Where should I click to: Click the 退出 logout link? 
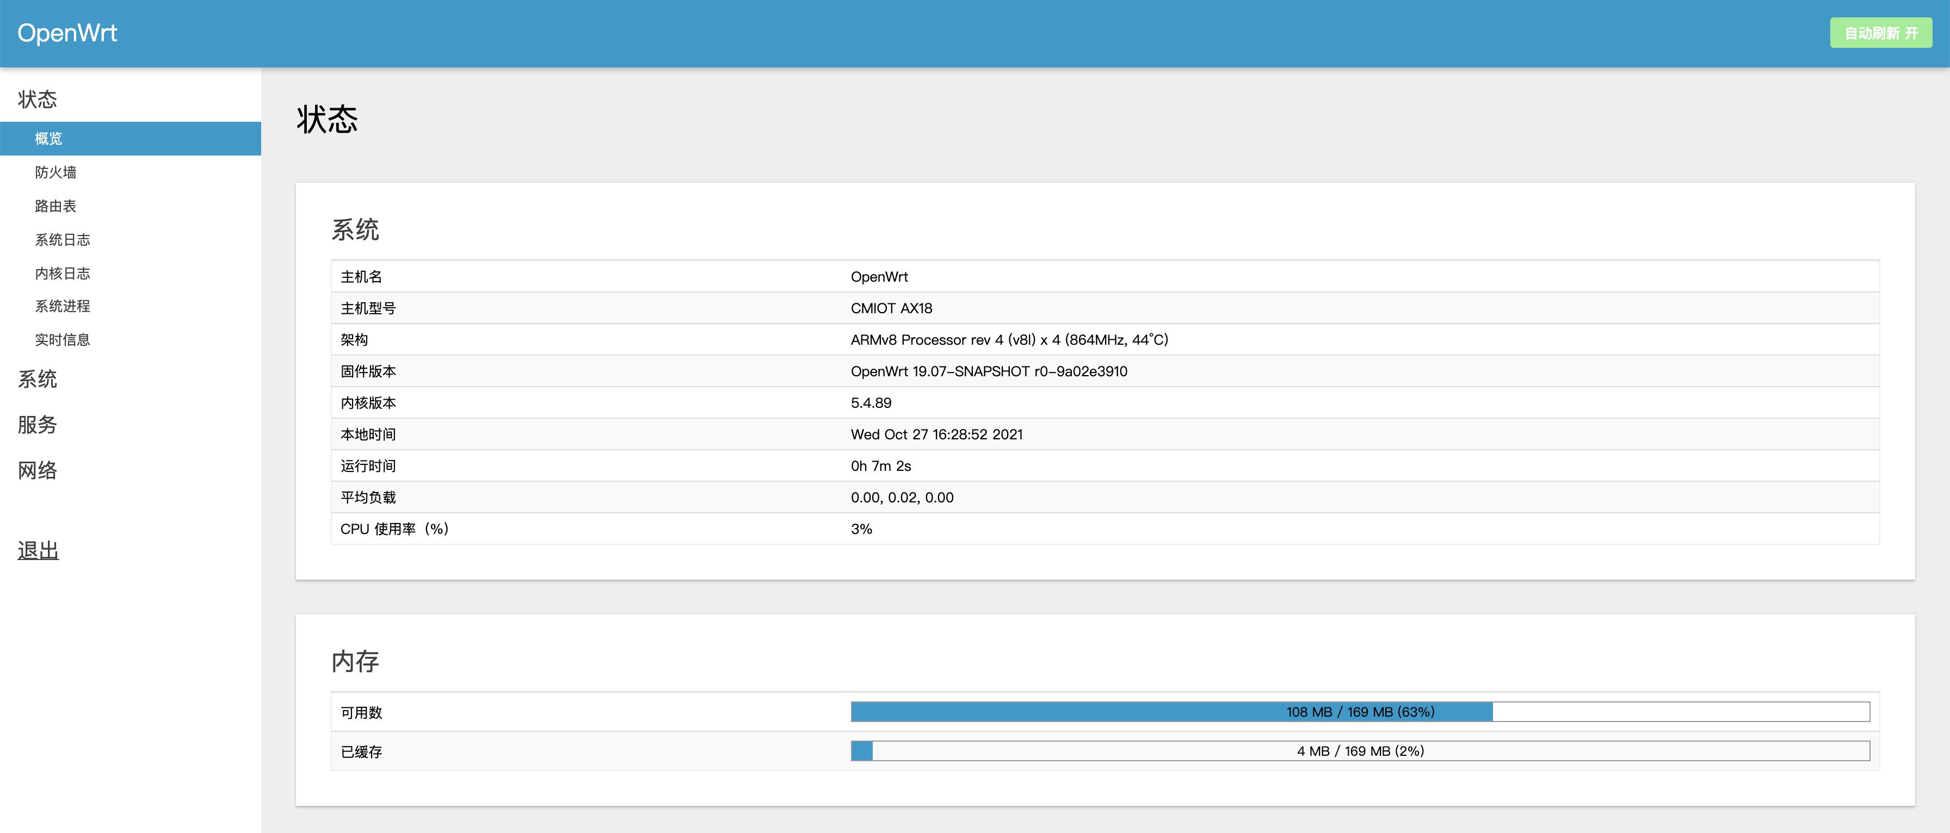pos(38,551)
